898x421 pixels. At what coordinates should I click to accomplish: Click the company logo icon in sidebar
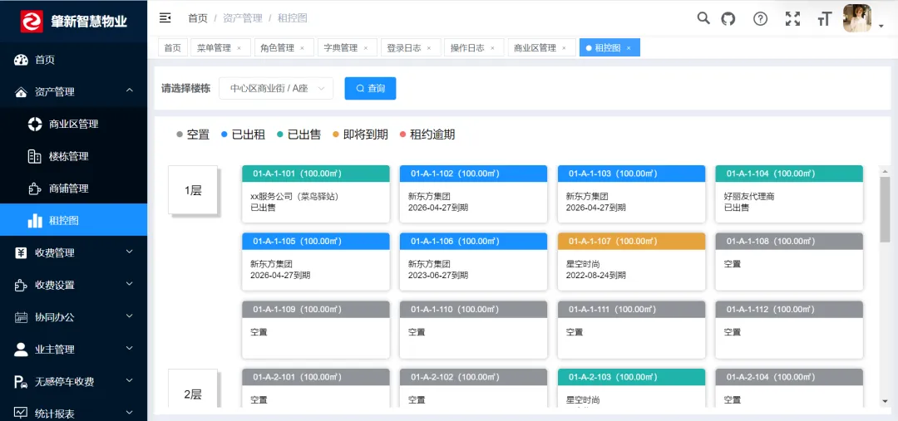(32, 22)
